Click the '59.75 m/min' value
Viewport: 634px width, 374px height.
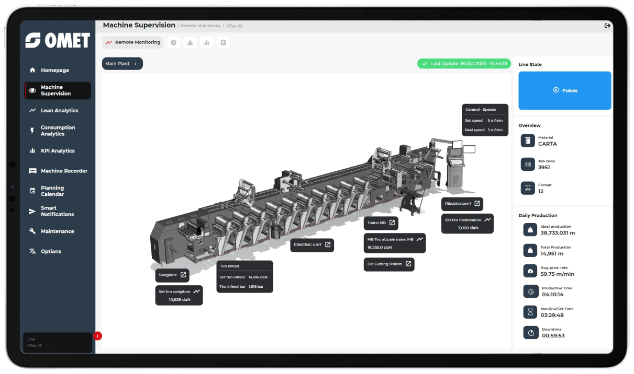tap(557, 274)
